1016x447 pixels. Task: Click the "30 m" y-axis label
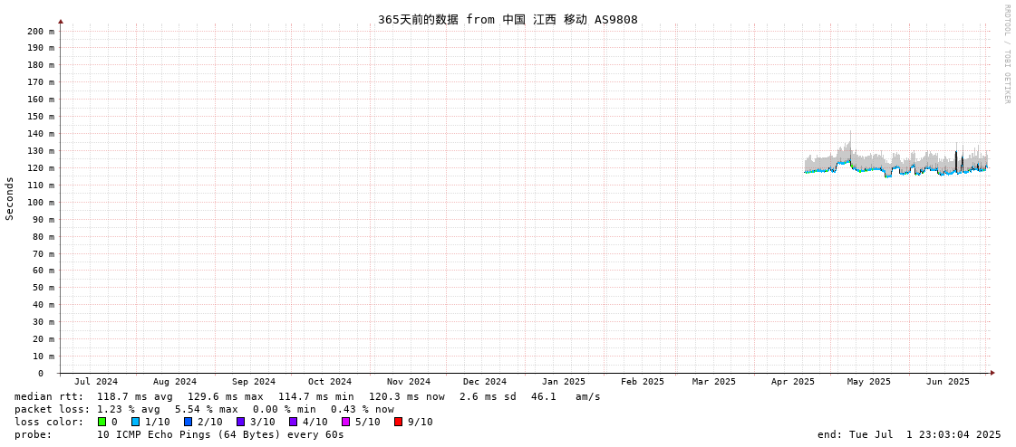(x=44, y=322)
